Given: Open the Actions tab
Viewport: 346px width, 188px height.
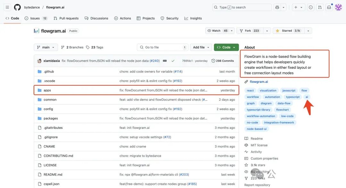Looking at the screenshot, I should (x=122, y=18).
